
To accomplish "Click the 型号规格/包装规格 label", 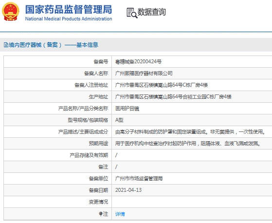I will [88, 120].
